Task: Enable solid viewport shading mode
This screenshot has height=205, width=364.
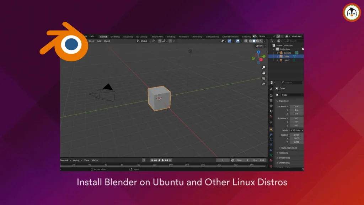Action: (x=254, y=41)
